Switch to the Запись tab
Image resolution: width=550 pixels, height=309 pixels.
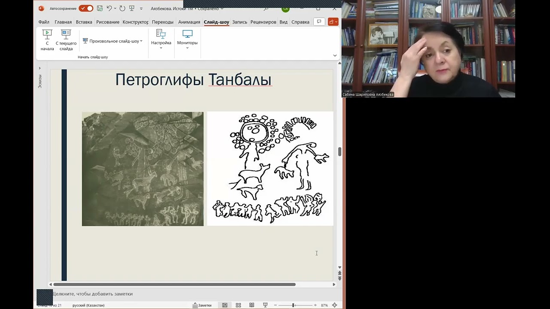pyautogui.click(x=240, y=22)
